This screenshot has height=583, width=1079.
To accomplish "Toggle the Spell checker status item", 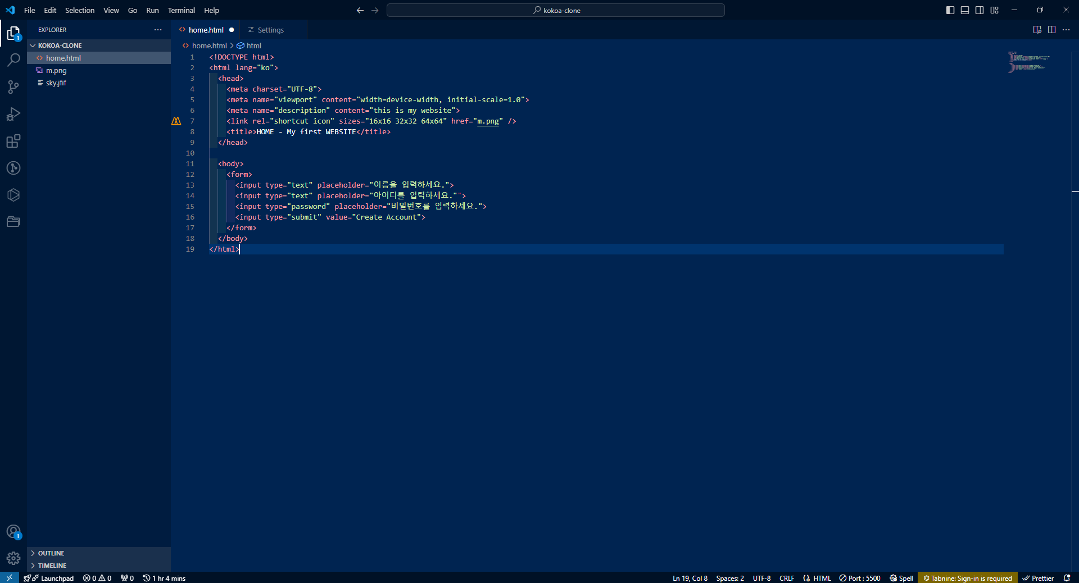I will 901,578.
